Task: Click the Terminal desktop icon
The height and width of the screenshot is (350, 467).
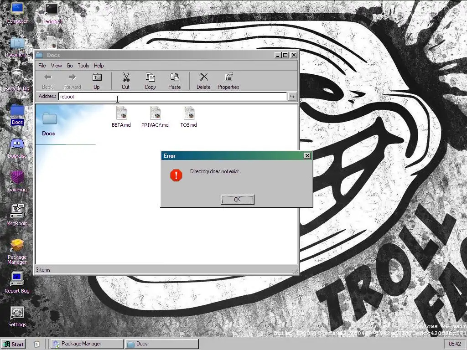Action: [x=51, y=13]
